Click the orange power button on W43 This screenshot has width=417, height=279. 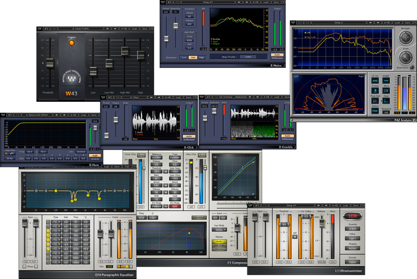pyautogui.click(x=71, y=43)
